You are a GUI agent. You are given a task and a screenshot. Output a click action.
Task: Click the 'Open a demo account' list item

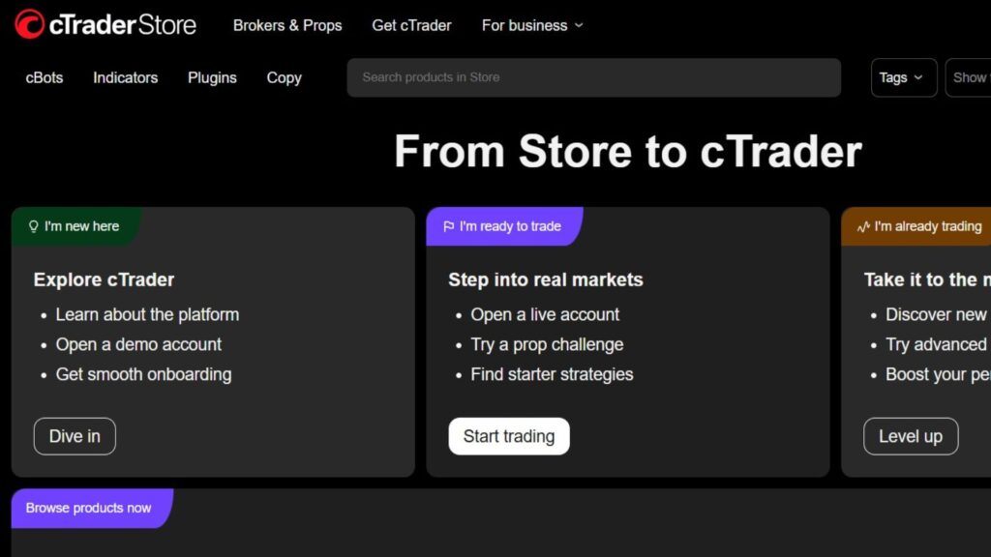pyautogui.click(x=138, y=344)
